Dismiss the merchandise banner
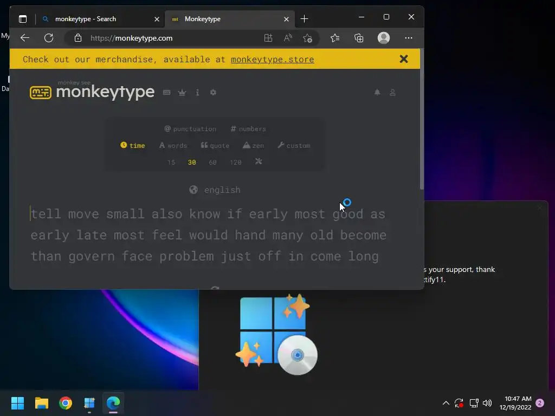This screenshot has height=416, width=555. coord(403,59)
